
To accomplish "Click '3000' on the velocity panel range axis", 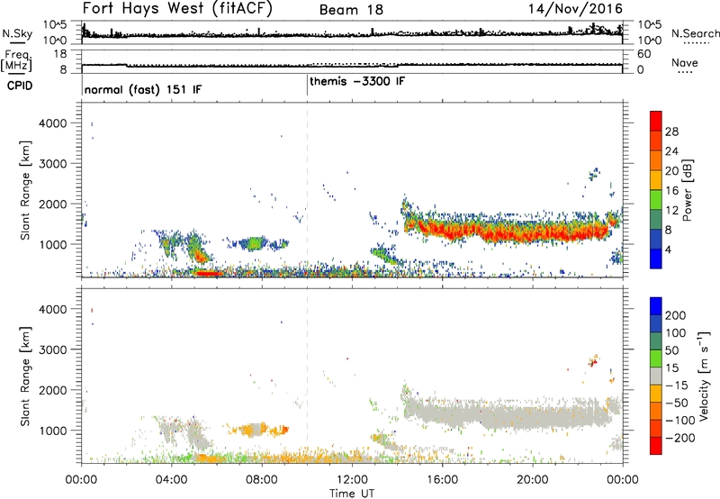I will point(53,349).
